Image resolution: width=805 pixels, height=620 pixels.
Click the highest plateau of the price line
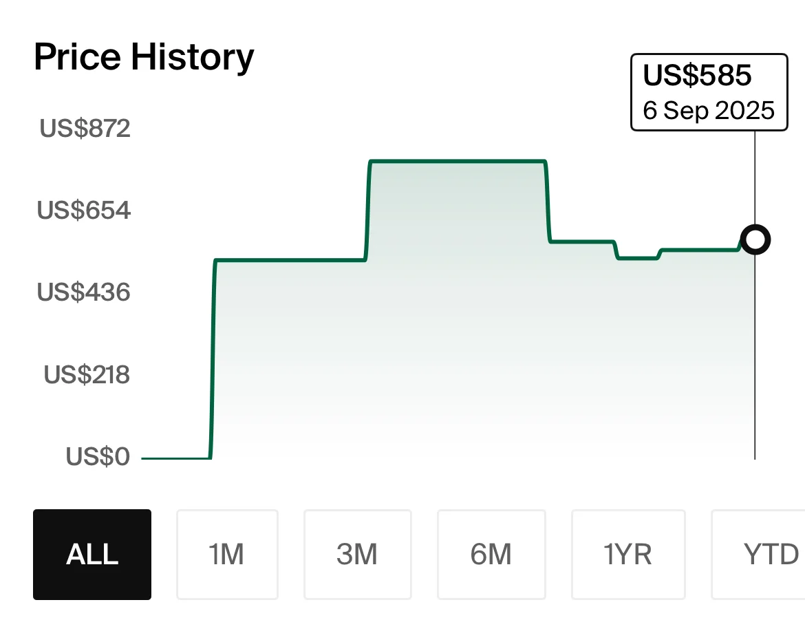click(x=458, y=161)
